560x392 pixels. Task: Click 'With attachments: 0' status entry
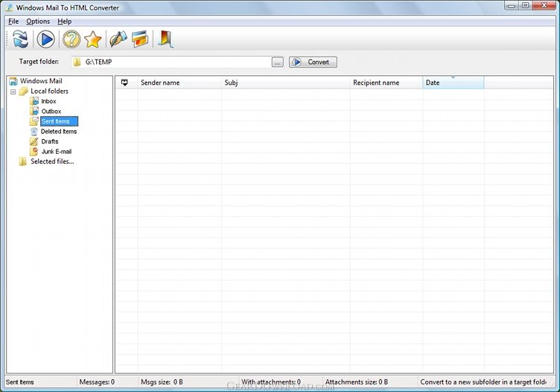pyautogui.click(x=271, y=382)
